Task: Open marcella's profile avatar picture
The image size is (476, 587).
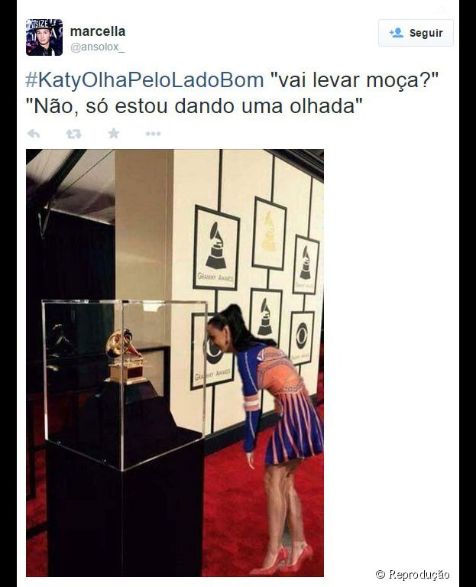Action: pos(44,37)
